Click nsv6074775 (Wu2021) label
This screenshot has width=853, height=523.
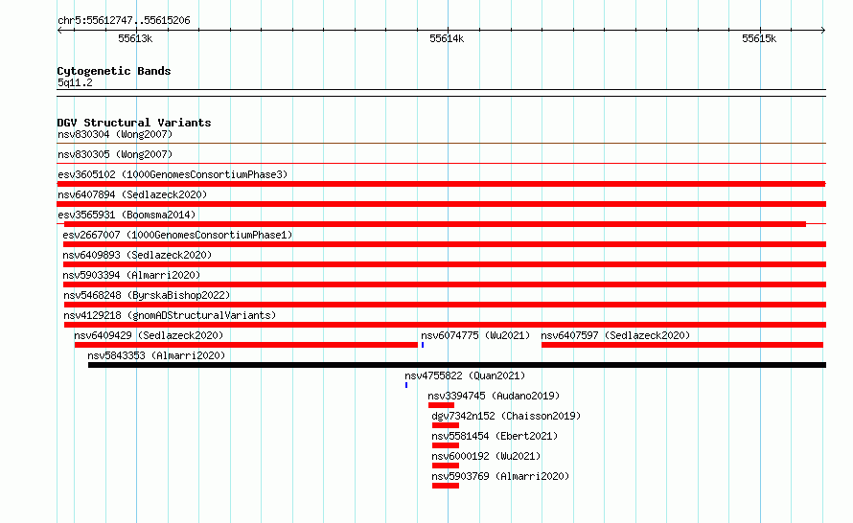click(475, 335)
